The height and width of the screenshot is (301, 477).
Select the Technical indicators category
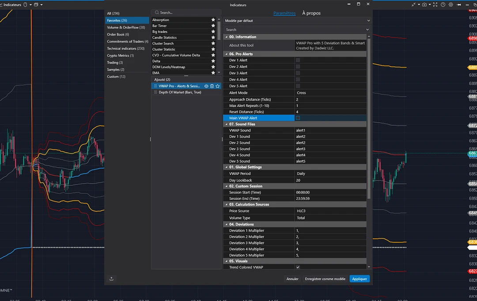tap(125, 49)
